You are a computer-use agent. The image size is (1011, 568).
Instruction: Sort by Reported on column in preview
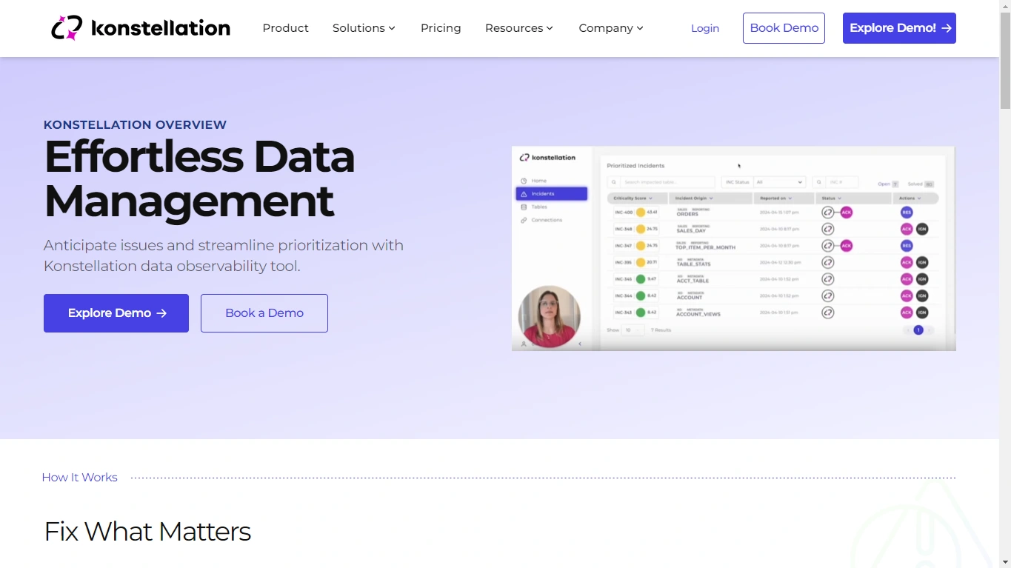coord(783,198)
